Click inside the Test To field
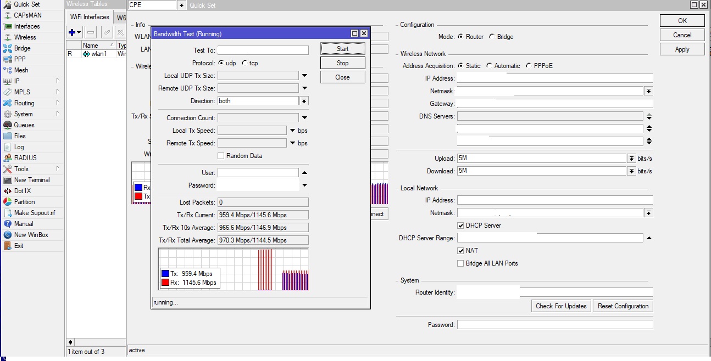 263,49
